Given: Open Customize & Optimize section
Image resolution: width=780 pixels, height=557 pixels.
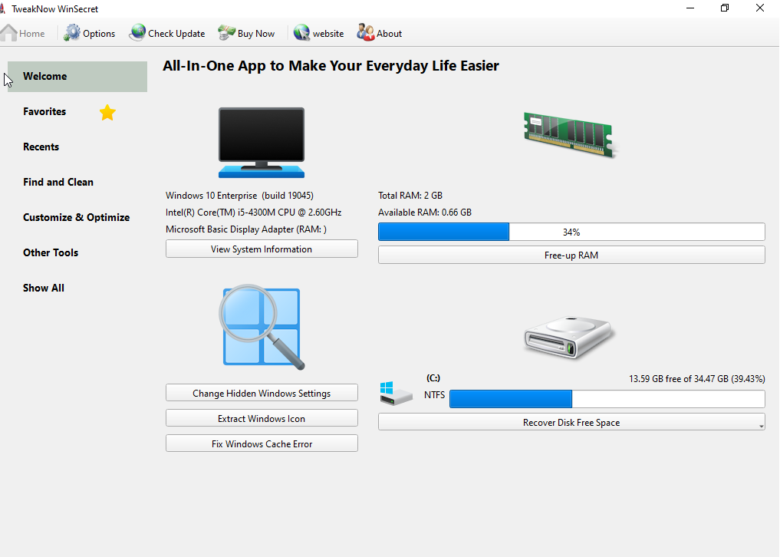Looking at the screenshot, I should (76, 218).
